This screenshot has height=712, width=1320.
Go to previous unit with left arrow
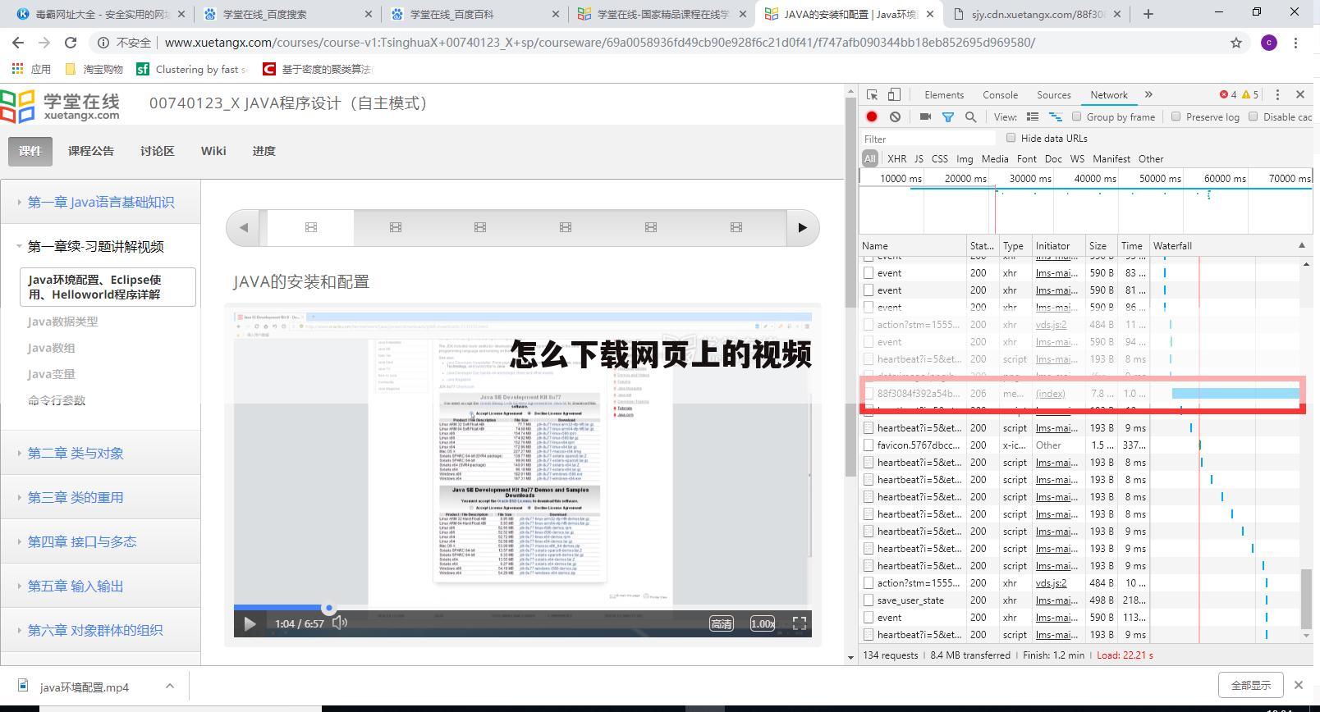click(x=244, y=227)
